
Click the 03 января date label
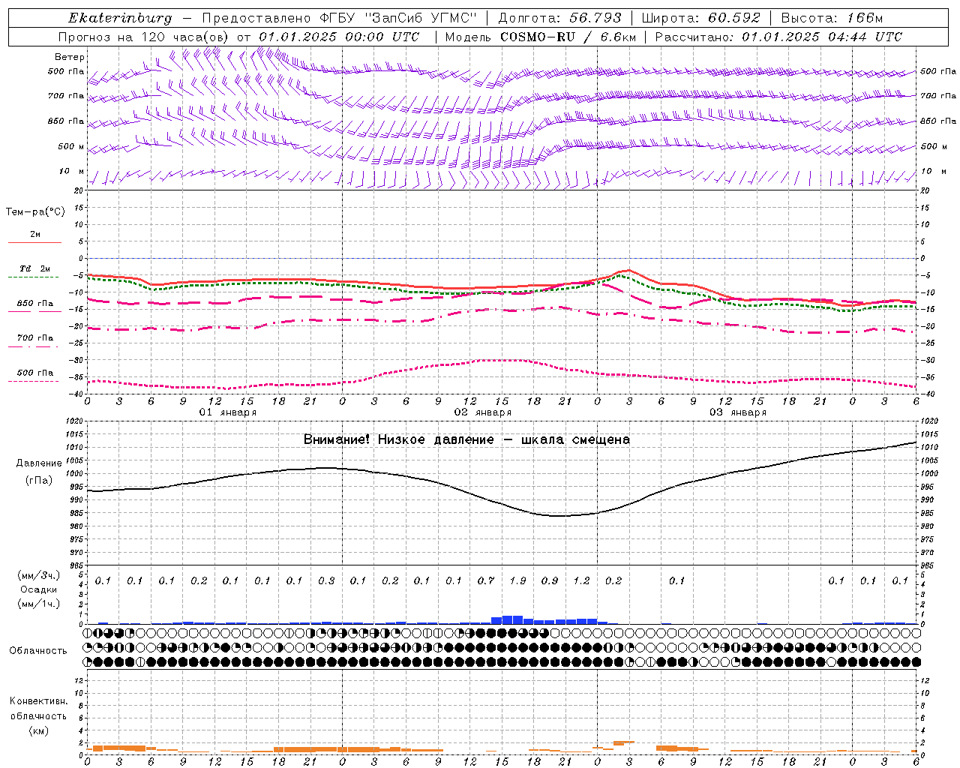(x=738, y=412)
